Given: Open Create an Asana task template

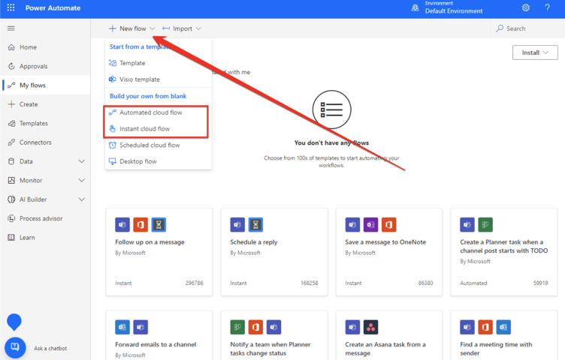Looking at the screenshot, I should 389,335.
